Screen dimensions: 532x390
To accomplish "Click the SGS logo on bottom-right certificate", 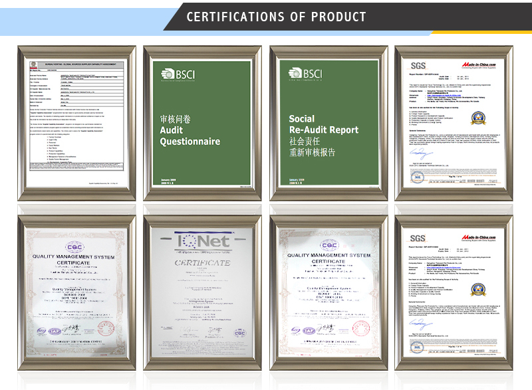I will (418, 239).
